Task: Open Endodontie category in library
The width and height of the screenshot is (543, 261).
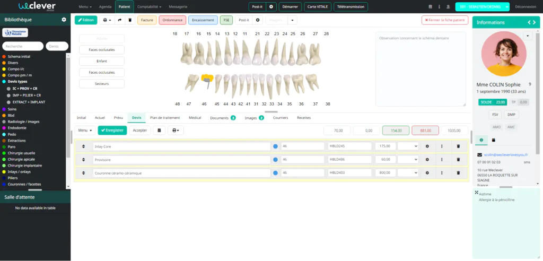Action: coord(17,128)
